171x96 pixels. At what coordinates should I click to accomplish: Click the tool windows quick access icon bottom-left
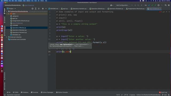(x=5, y=95)
